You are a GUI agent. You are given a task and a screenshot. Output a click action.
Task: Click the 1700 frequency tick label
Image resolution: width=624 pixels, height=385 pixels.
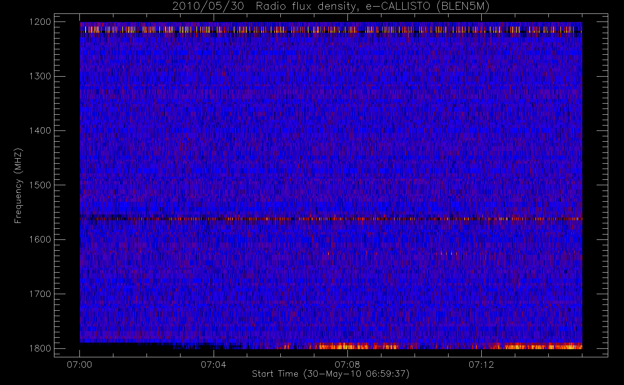(x=40, y=294)
